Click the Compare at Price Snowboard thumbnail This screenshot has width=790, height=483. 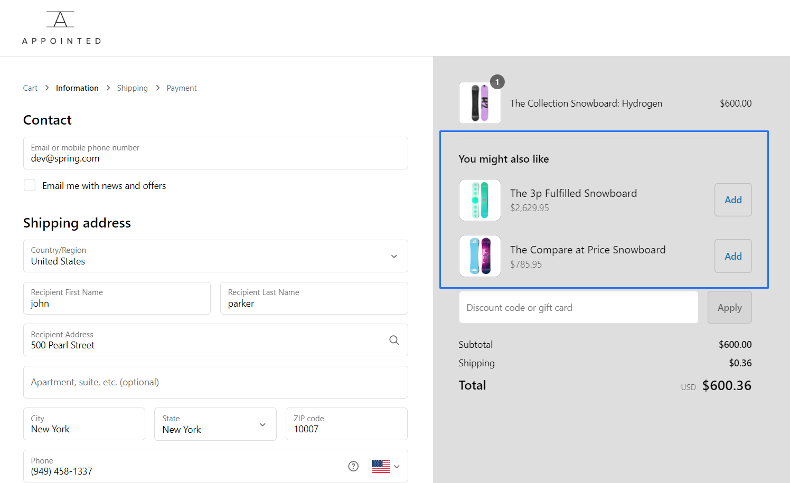480,256
